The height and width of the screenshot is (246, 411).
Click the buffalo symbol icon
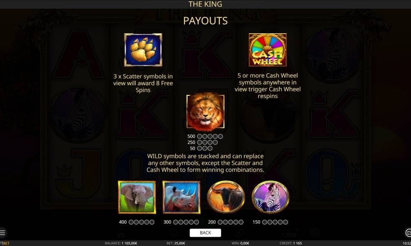(x=226, y=197)
